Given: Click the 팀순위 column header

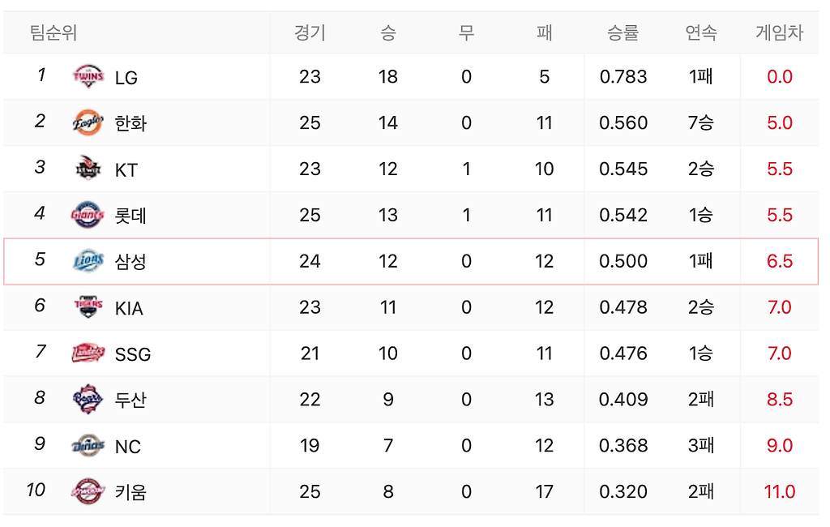Looking at the screenshot, I should coord(53,33).
